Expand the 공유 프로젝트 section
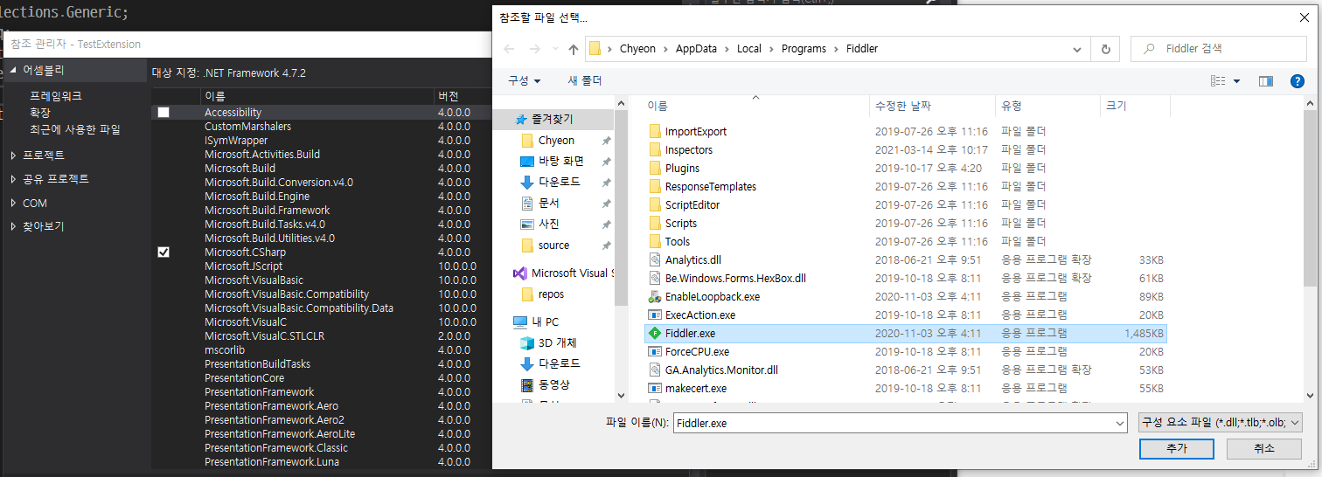Screen dimensions: 1322x477 pos(14,179)
